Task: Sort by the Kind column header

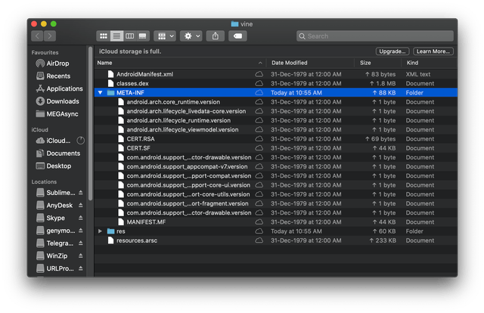Action: coord(430,63)
